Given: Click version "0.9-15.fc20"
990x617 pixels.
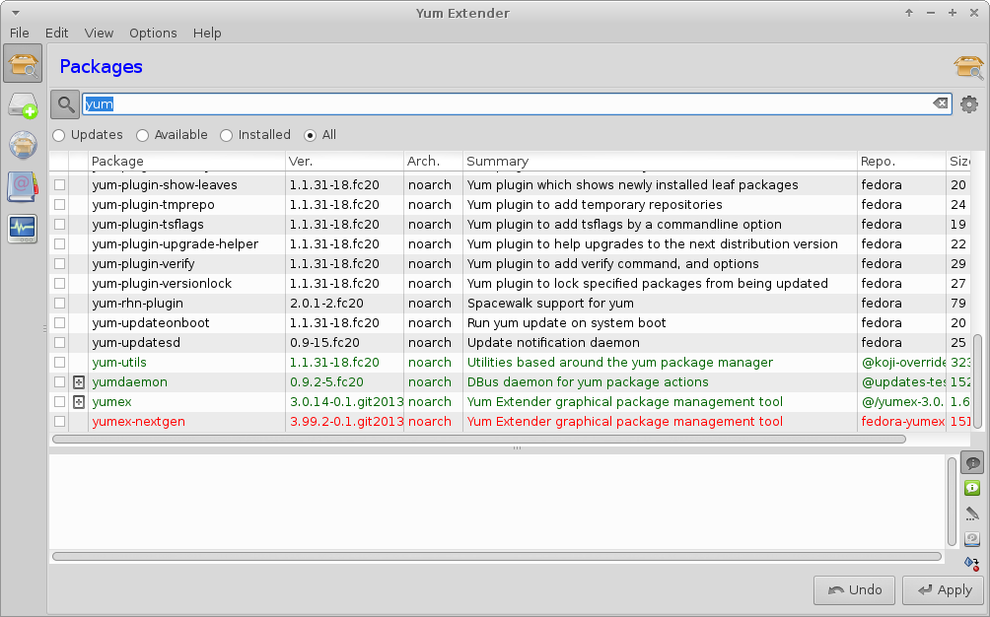Looking at the screenshot, I should pyautogui.click(x=324, y=343).
